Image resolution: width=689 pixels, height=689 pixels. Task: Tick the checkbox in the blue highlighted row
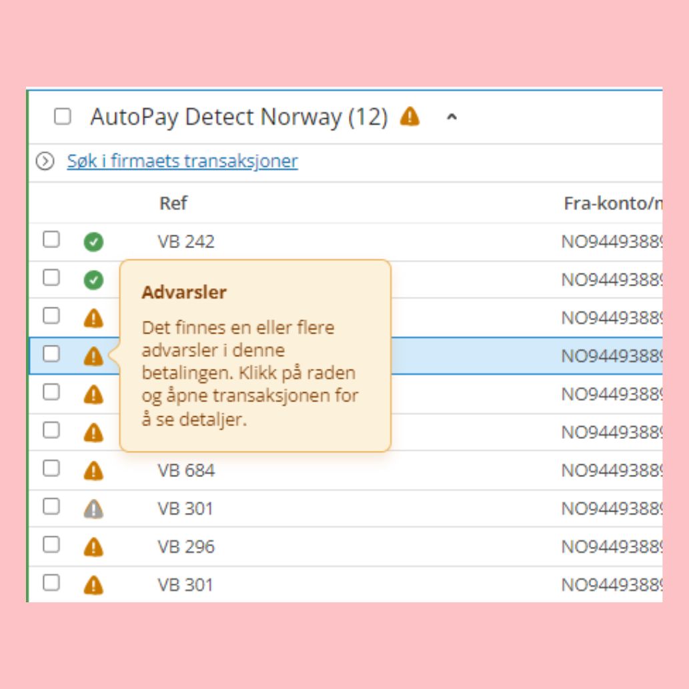[x=51, y=354]
